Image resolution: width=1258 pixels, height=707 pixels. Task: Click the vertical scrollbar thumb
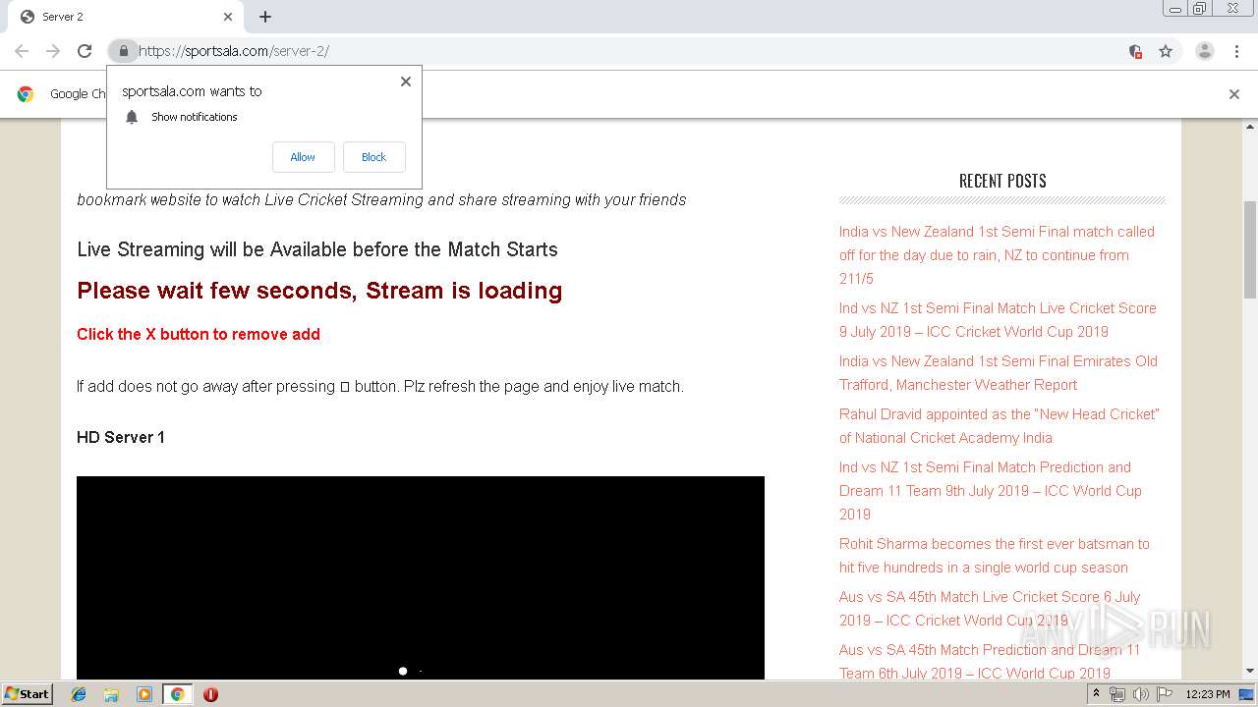[1250, 248]
